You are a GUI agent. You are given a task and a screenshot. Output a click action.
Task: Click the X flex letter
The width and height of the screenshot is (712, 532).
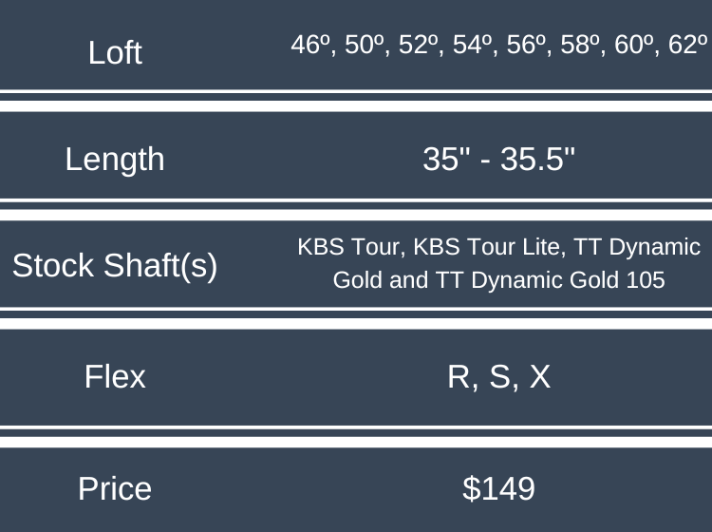[x=539, y=377]
